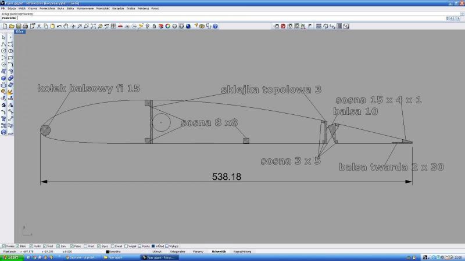Toggle the Koniec osnap checkbox
This screenshot has height=261, width=465.
pos(5,246)
